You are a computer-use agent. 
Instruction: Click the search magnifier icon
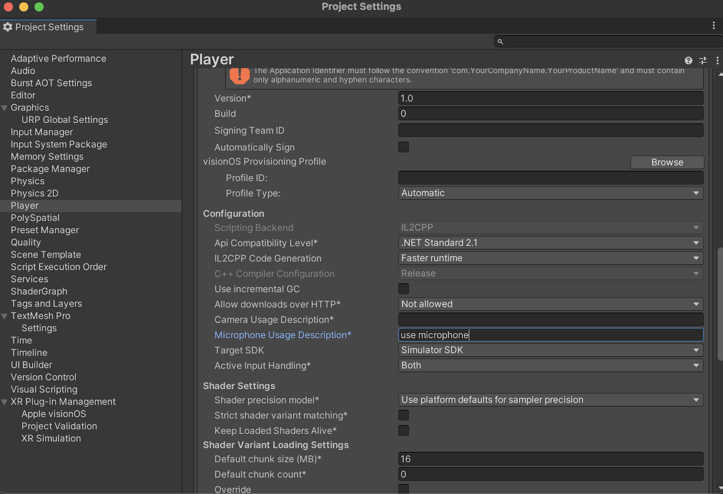[x=500, y=41]
